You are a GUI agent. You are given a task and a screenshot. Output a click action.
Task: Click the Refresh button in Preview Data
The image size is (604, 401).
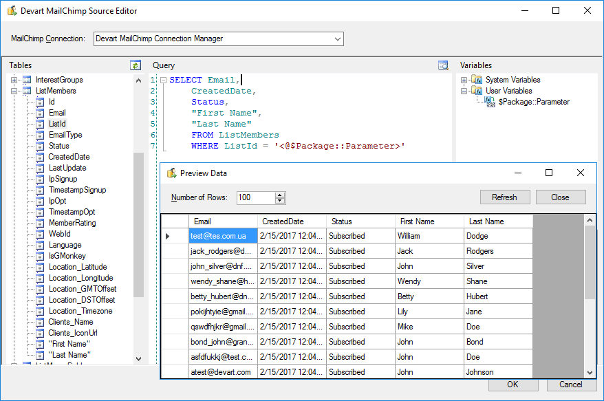505,197
